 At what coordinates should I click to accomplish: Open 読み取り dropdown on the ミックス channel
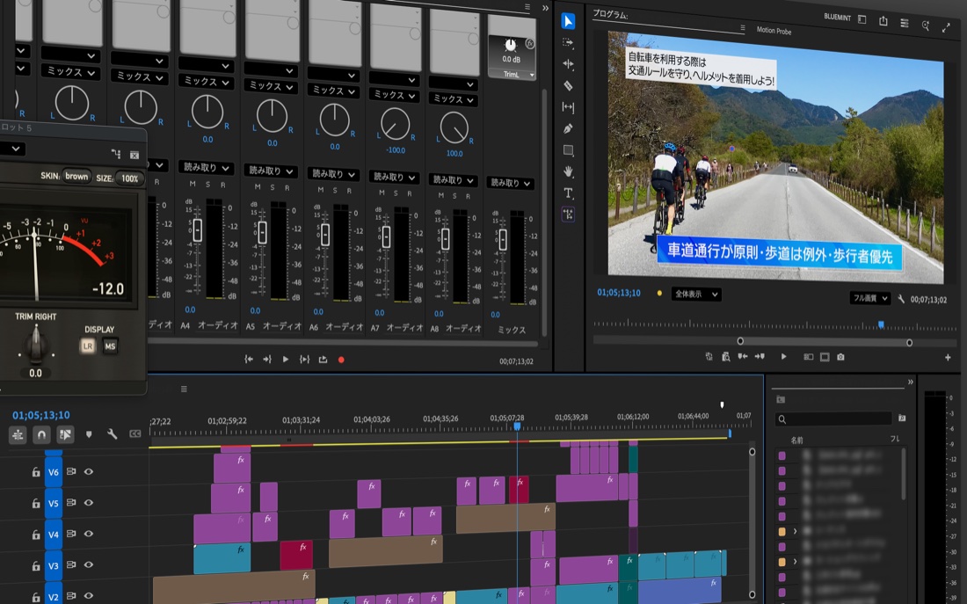(510, 183)
